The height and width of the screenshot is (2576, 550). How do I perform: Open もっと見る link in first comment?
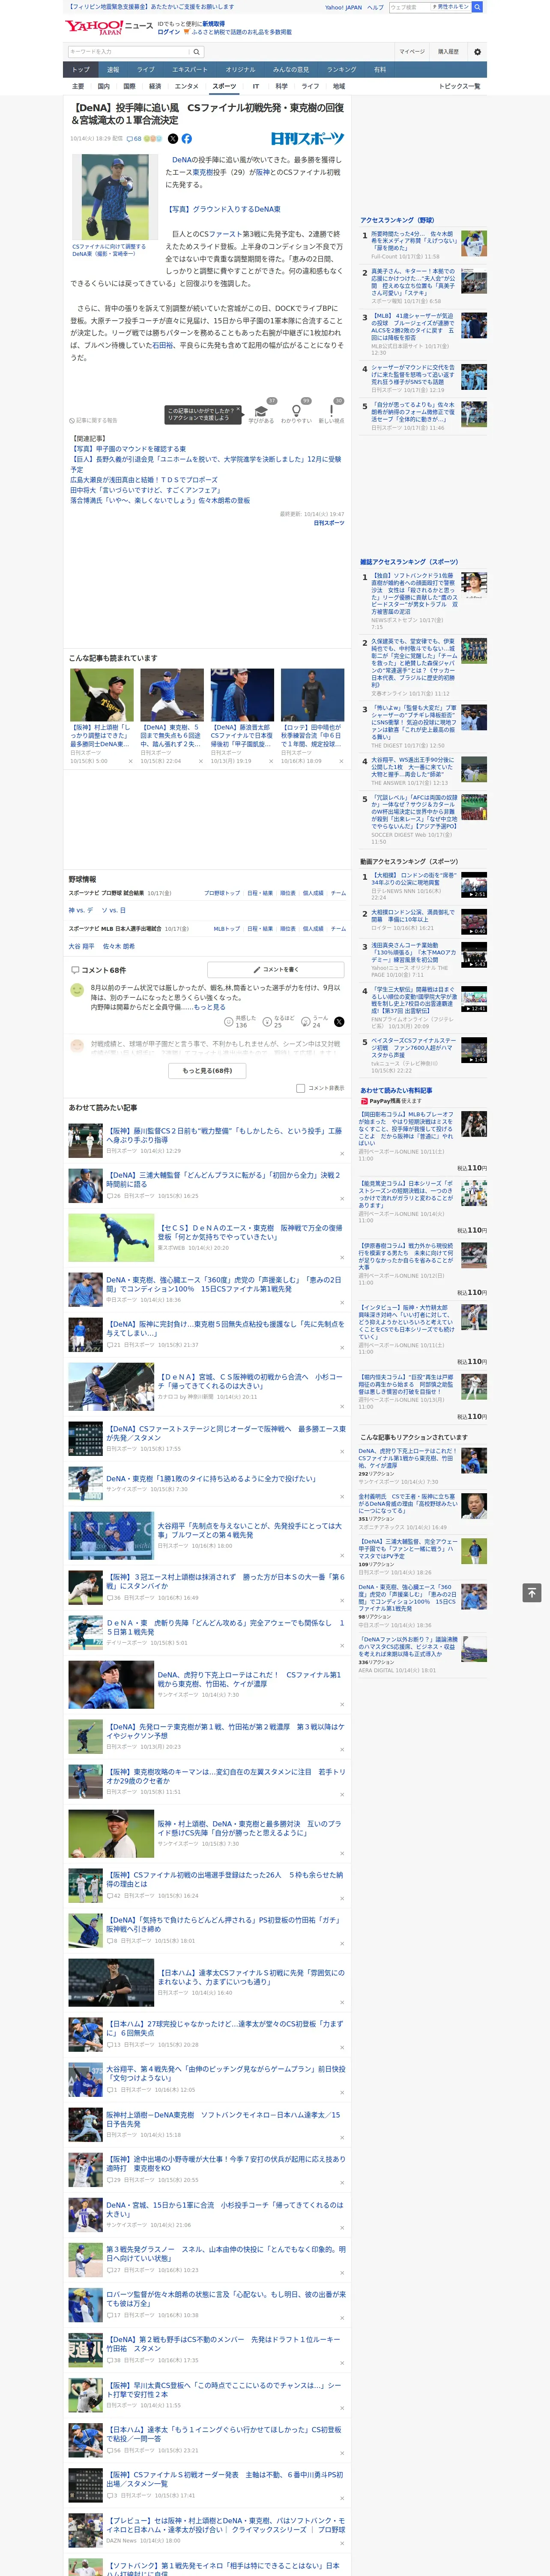tap(209, 1007)
